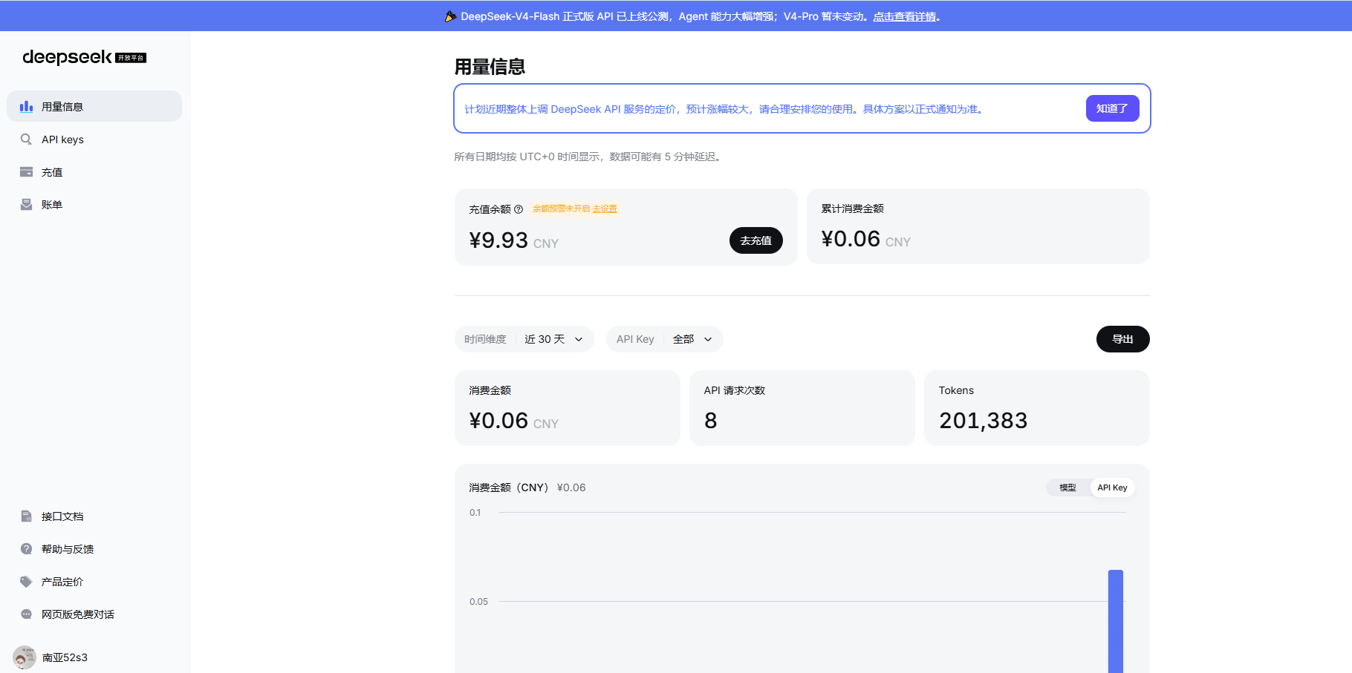The width and height of the screenshot is (1352, 673).
Task: Click the username 南亚52s3
Action: pyautogui.click(x=65, y=657)
